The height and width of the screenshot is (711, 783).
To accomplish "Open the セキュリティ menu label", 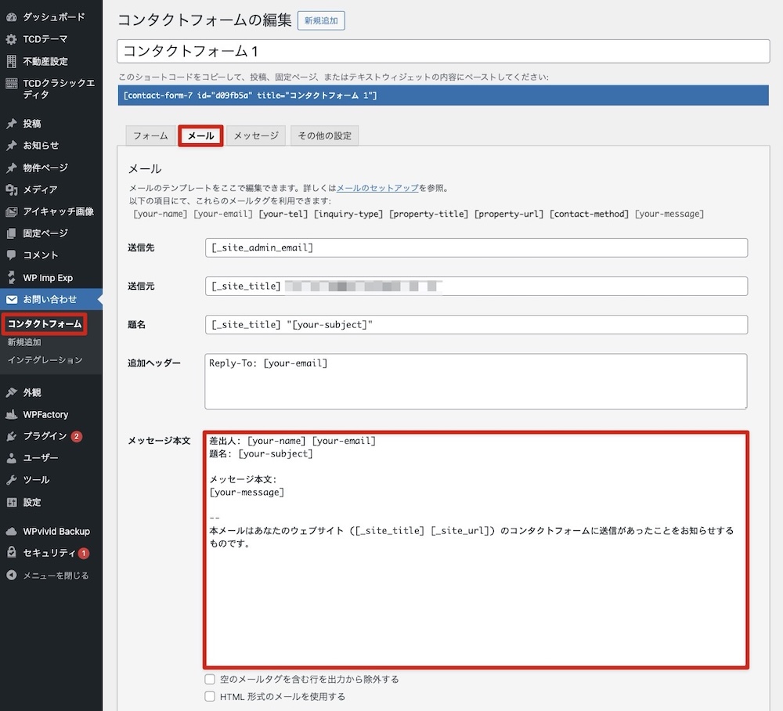I will 49,553.
